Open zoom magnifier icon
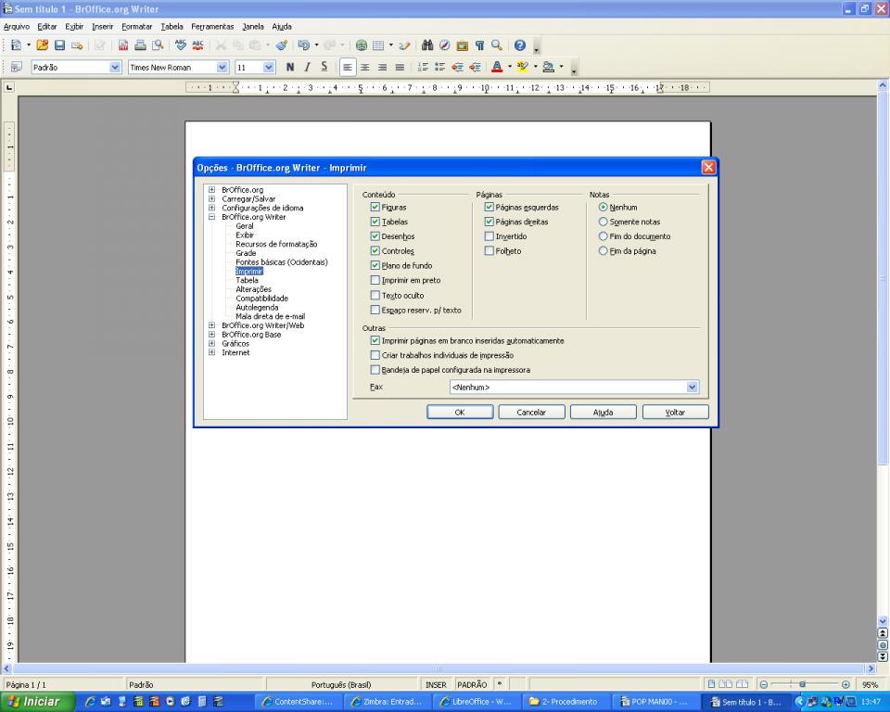 (497, 45)
